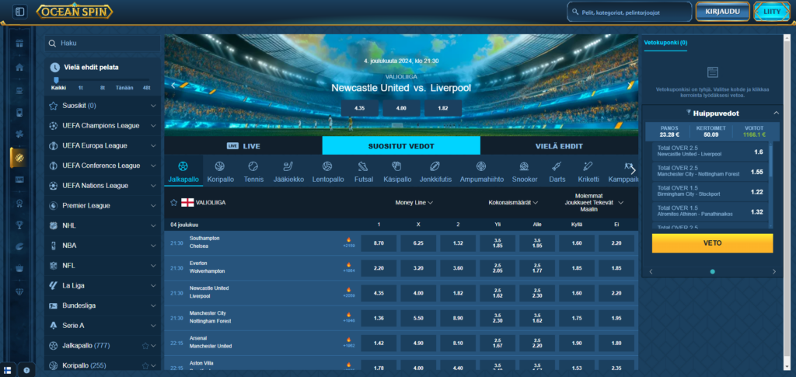Select the Futsal sport icon

point(363,172)
